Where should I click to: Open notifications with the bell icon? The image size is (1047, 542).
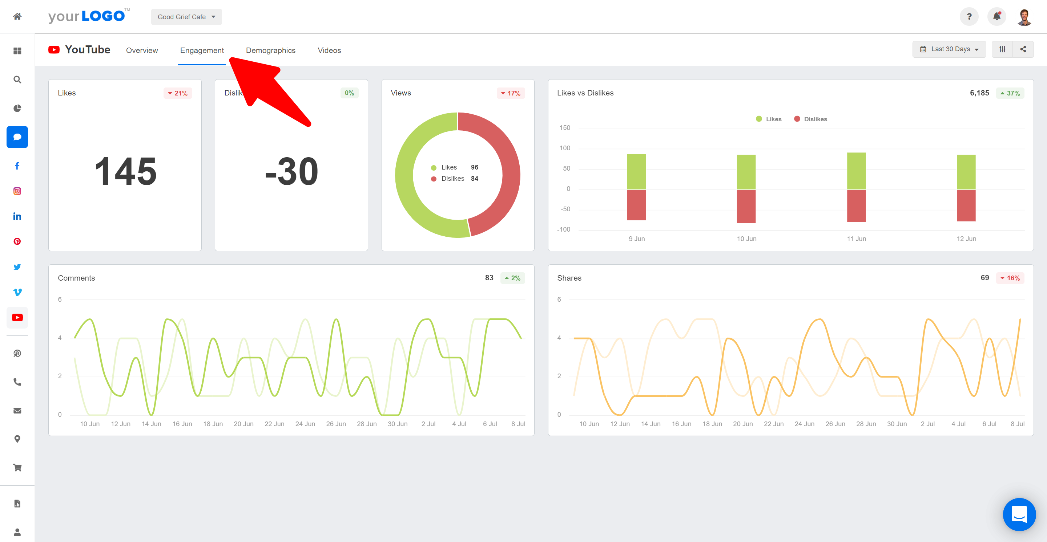click(996, 16)
